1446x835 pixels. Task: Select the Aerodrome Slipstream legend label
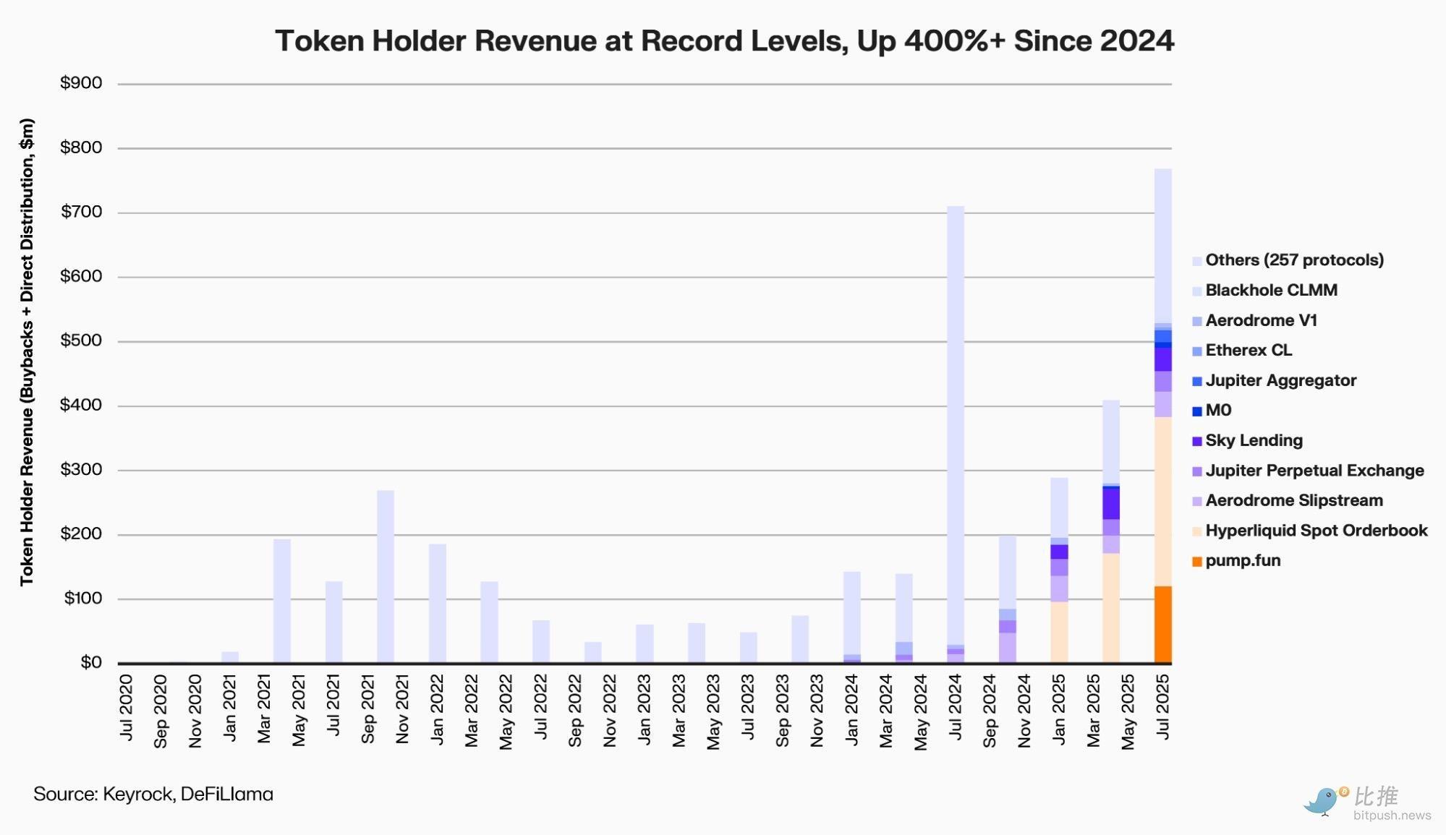click(x=1293, y=501)
